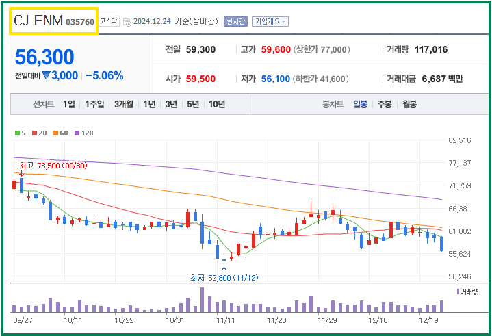
Task: Click the 10/22 date axis label
Action: (x=124, y=320)
